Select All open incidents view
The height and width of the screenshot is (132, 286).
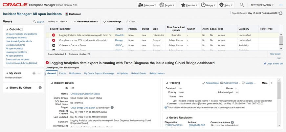[x=14, y=49]
